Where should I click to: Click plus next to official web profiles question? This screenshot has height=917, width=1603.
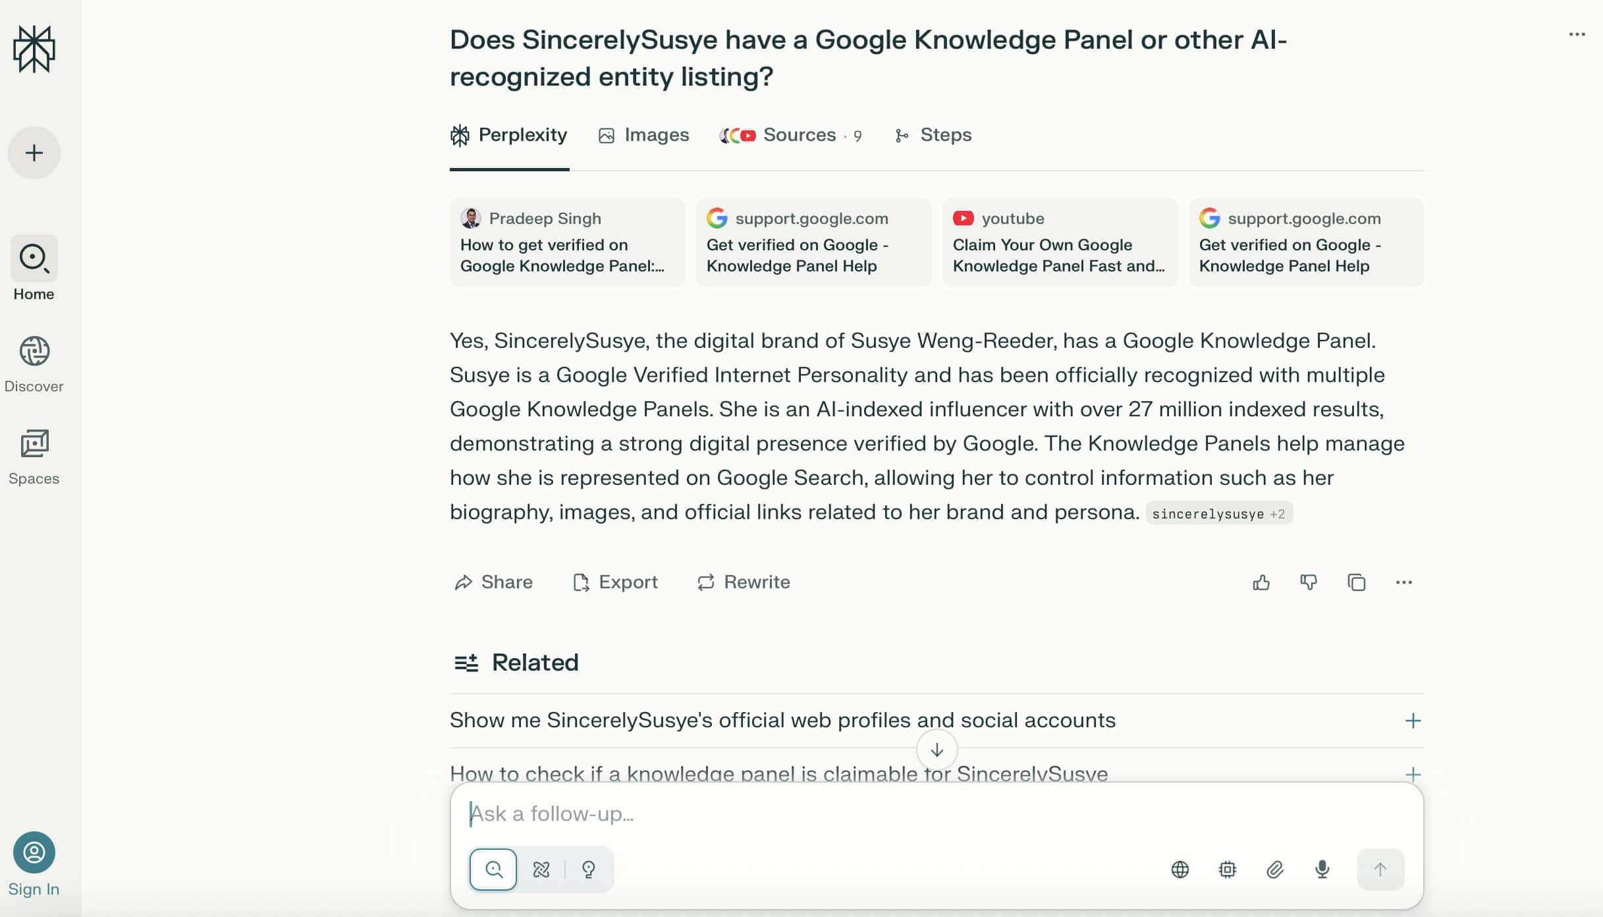[1413, 721]
